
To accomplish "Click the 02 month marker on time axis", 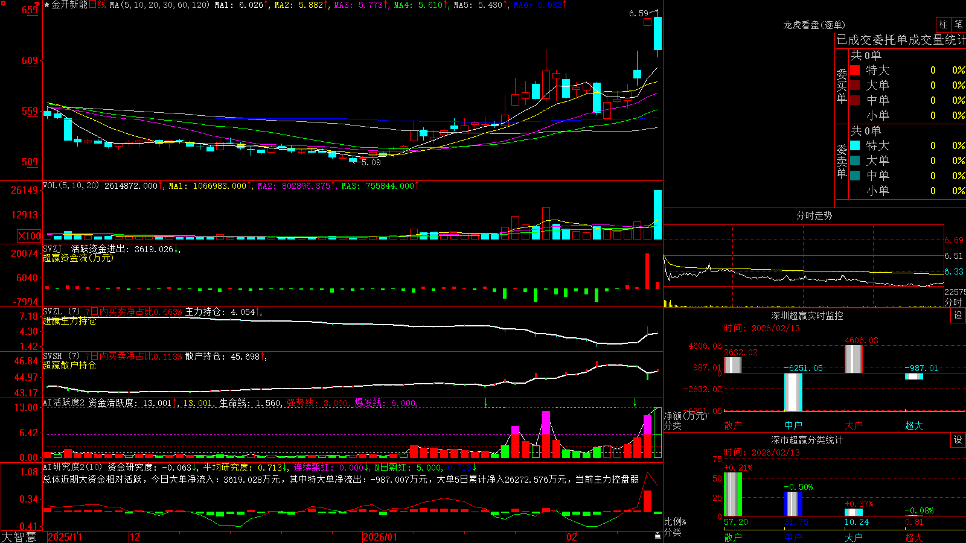I will (571, 536).
